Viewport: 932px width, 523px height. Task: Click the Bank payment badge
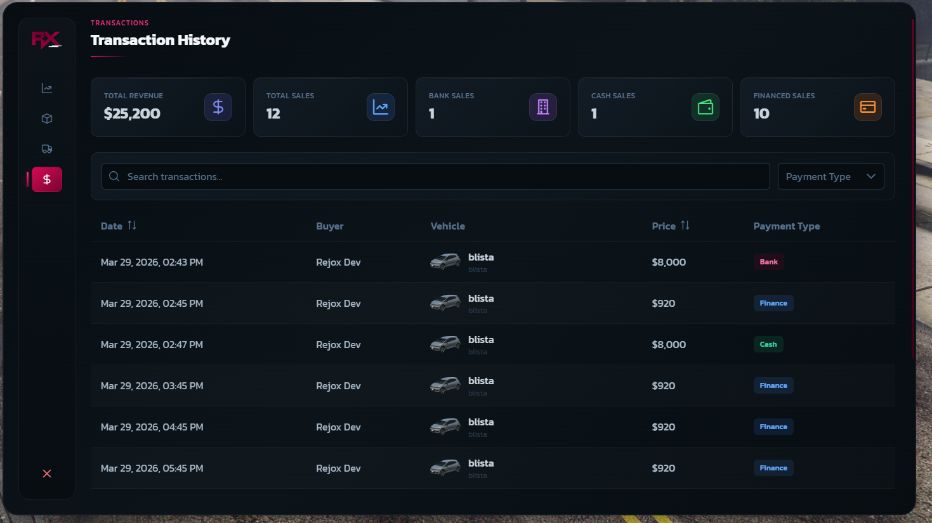point(768,262)
